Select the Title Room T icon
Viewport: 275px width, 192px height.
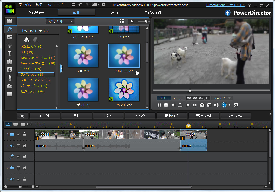coord(10,53)
